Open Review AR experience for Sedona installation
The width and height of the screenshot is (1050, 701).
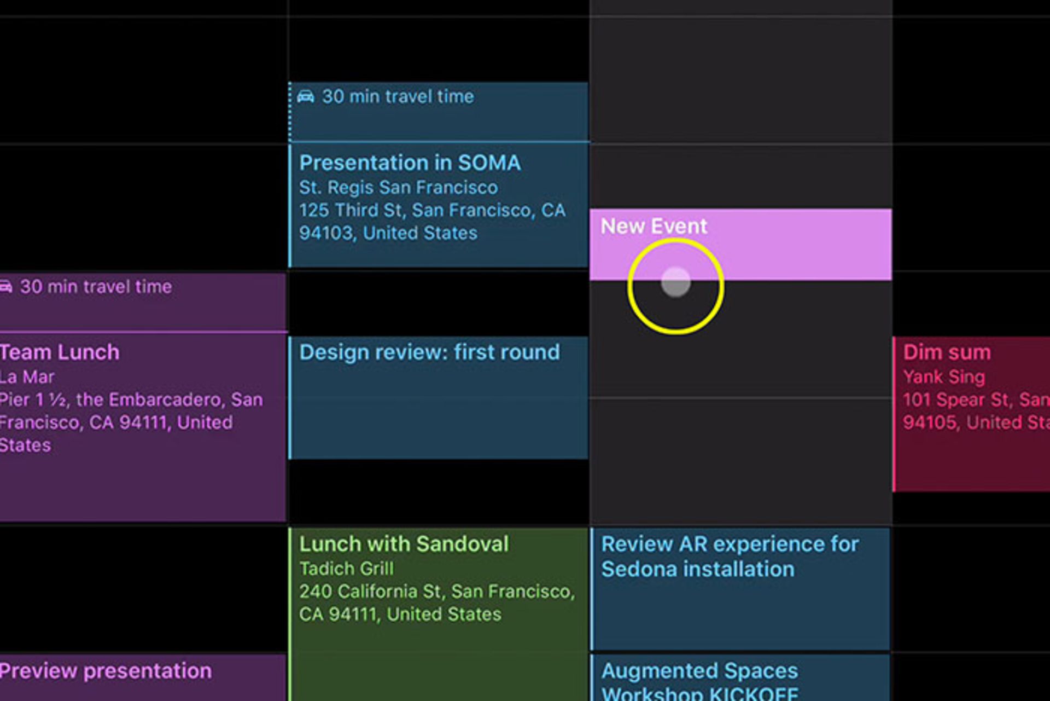pos(740,589)
